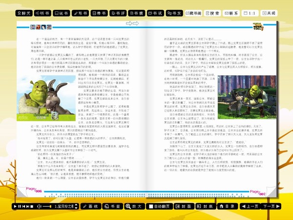Open the 聊天 chat button
The height and width of the screenshot is (220, 293).
[24, 13]
